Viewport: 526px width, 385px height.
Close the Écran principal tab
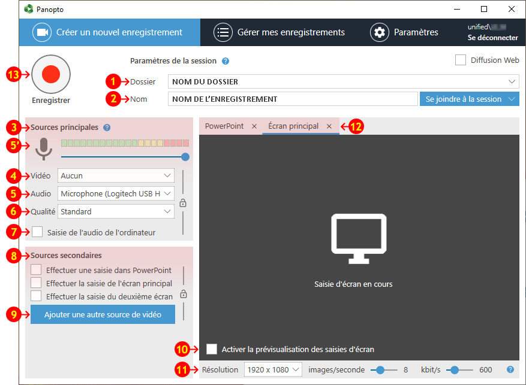click(x=329, y=126)
